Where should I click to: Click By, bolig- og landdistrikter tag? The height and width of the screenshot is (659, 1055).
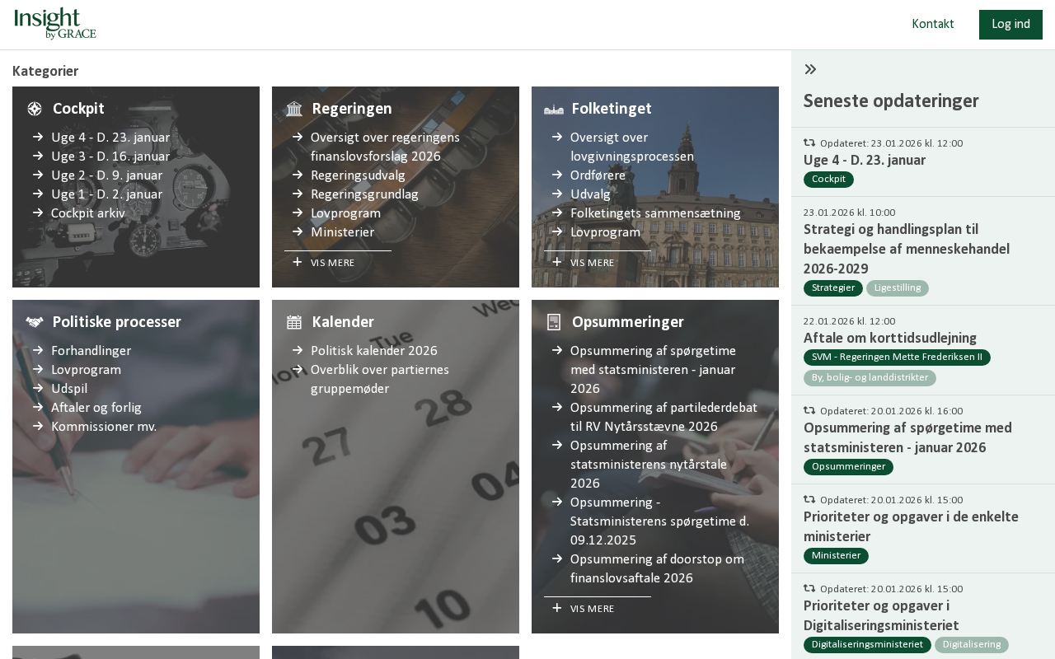[870, 378]
